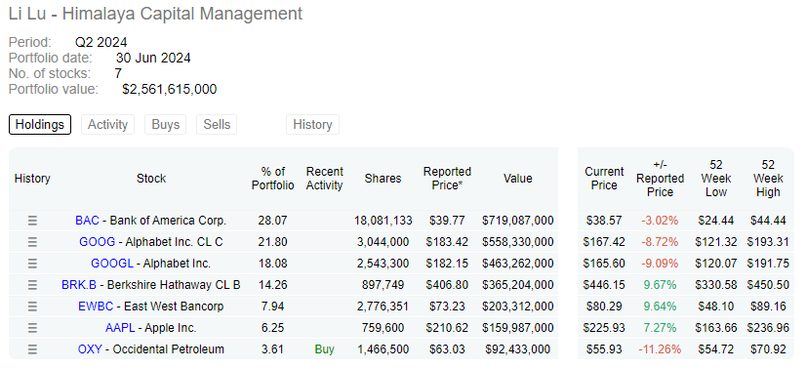Viewport: 807px width, 368px height.
Task: Sort by +/- Reported Price header
Action: pyautogui.click(x=660, y=179)
